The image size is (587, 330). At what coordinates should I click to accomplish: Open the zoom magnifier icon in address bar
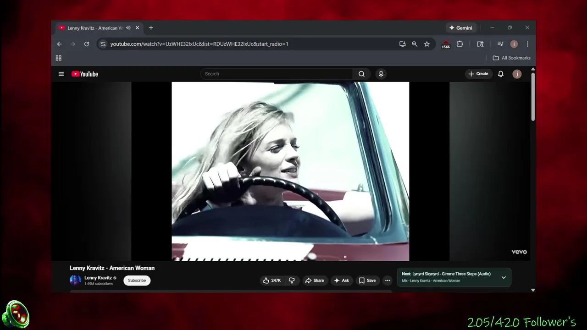415,44
